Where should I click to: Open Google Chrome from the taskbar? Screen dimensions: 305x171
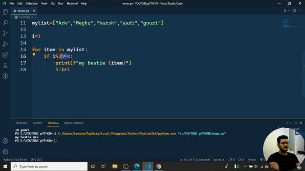159,166
